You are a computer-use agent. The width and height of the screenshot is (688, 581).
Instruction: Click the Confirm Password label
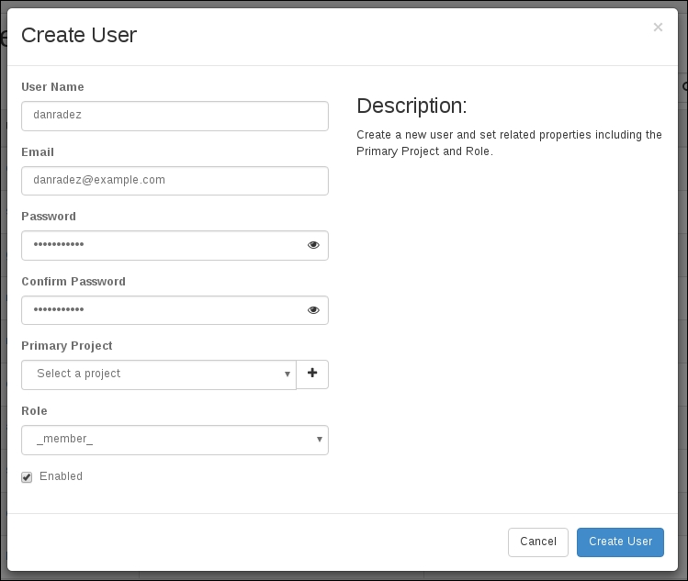[73, 282]
